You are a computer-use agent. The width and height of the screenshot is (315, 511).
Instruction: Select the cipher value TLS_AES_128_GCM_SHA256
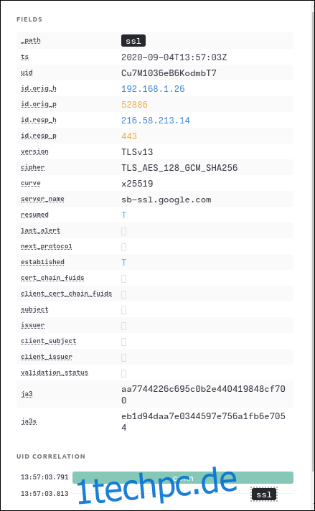pyautogui.click(x=179, y=168)
